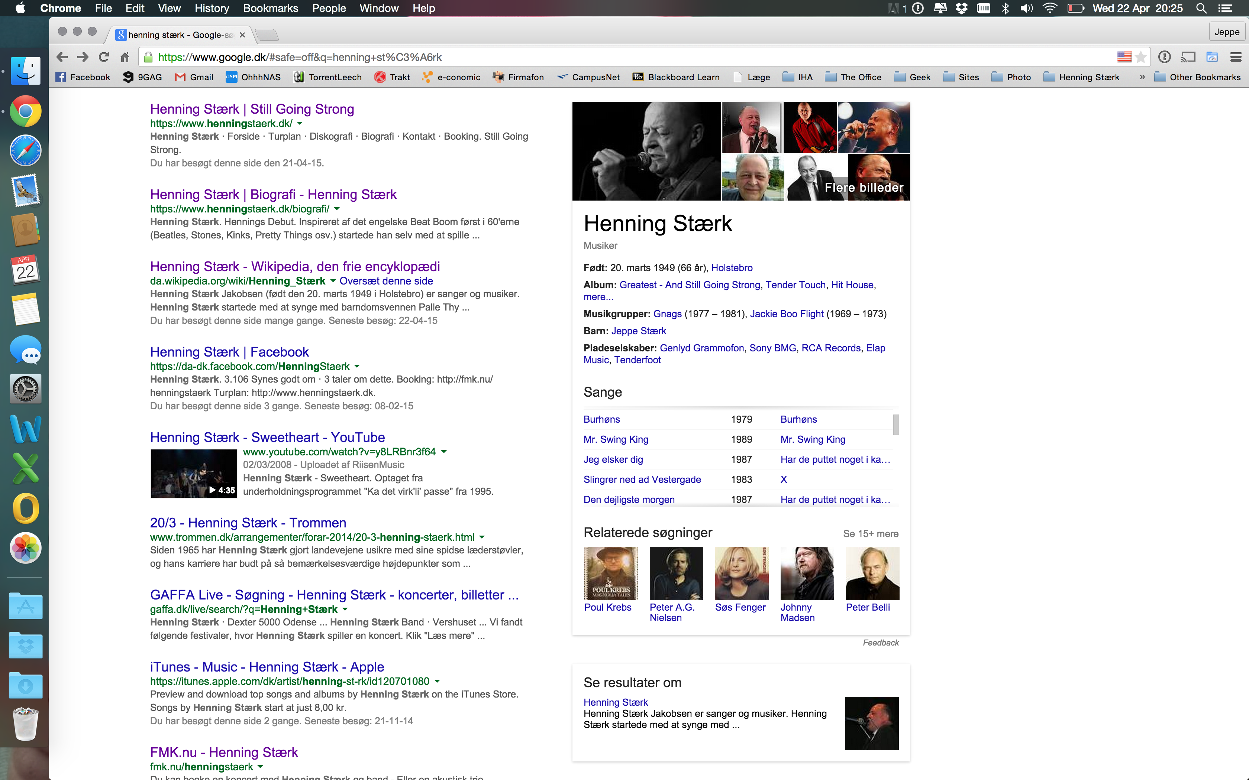Open Gnags music group link

667,314
